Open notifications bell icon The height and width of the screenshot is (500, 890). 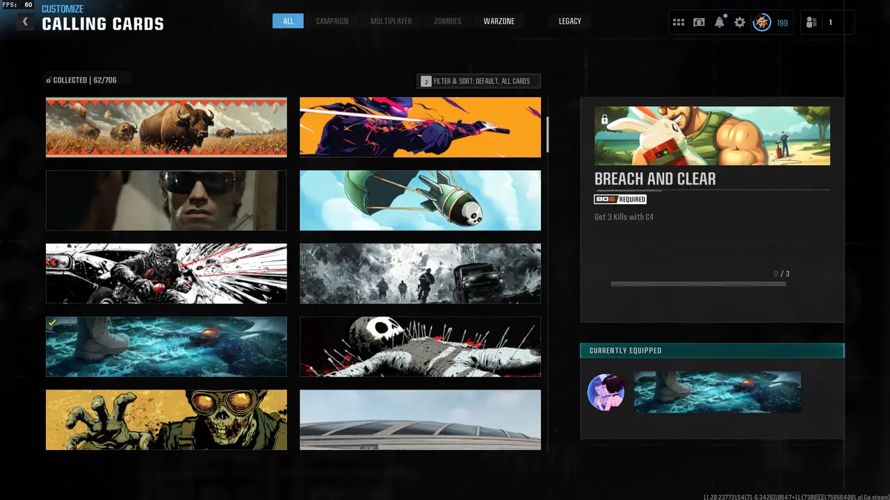click(719, 22)
